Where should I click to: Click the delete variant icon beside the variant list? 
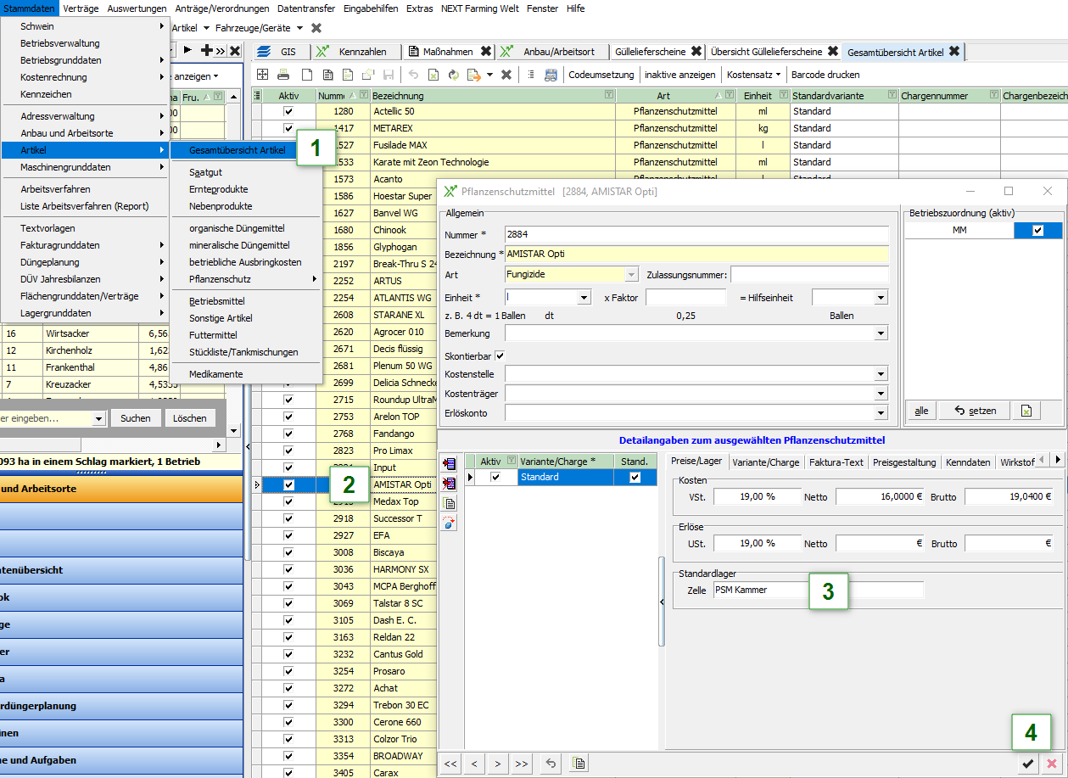click(x=450, y=483)
